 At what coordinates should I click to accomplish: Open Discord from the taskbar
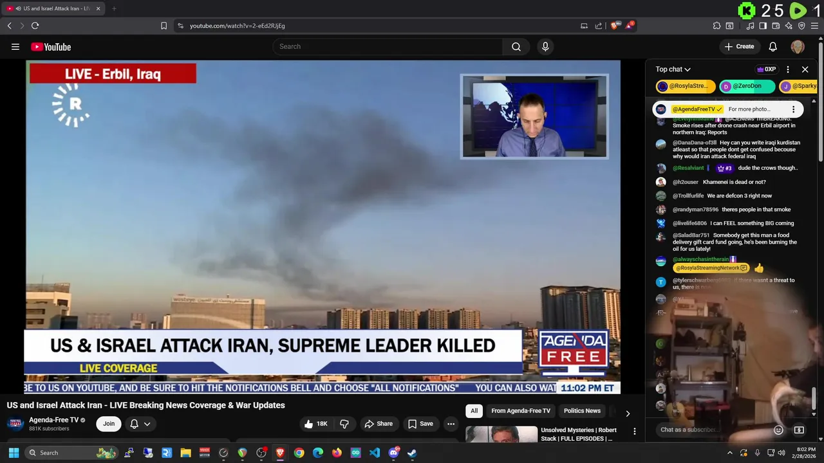click(393, 453)
